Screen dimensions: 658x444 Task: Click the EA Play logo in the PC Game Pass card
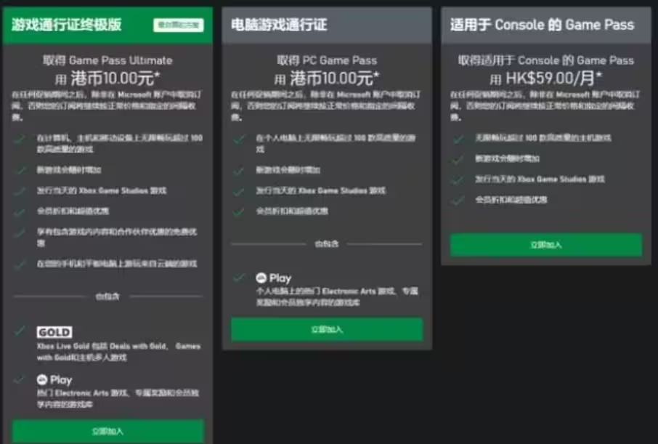click(274, 278)
